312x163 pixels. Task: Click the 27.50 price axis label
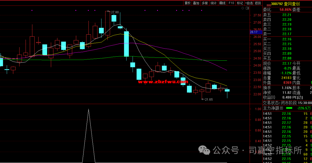coord(257,15)
